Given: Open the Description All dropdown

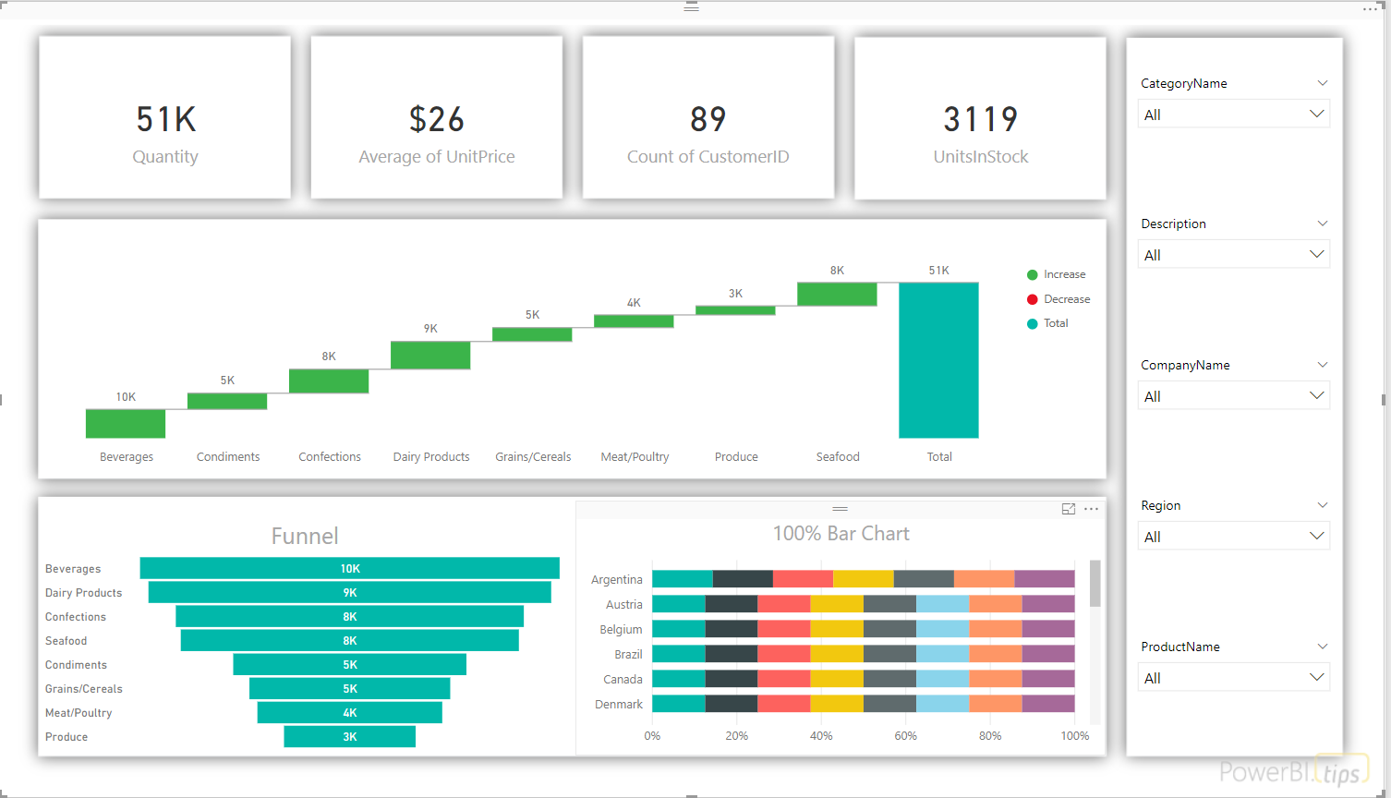Looking at the screenshot, I should click(x=1234, y=254).
